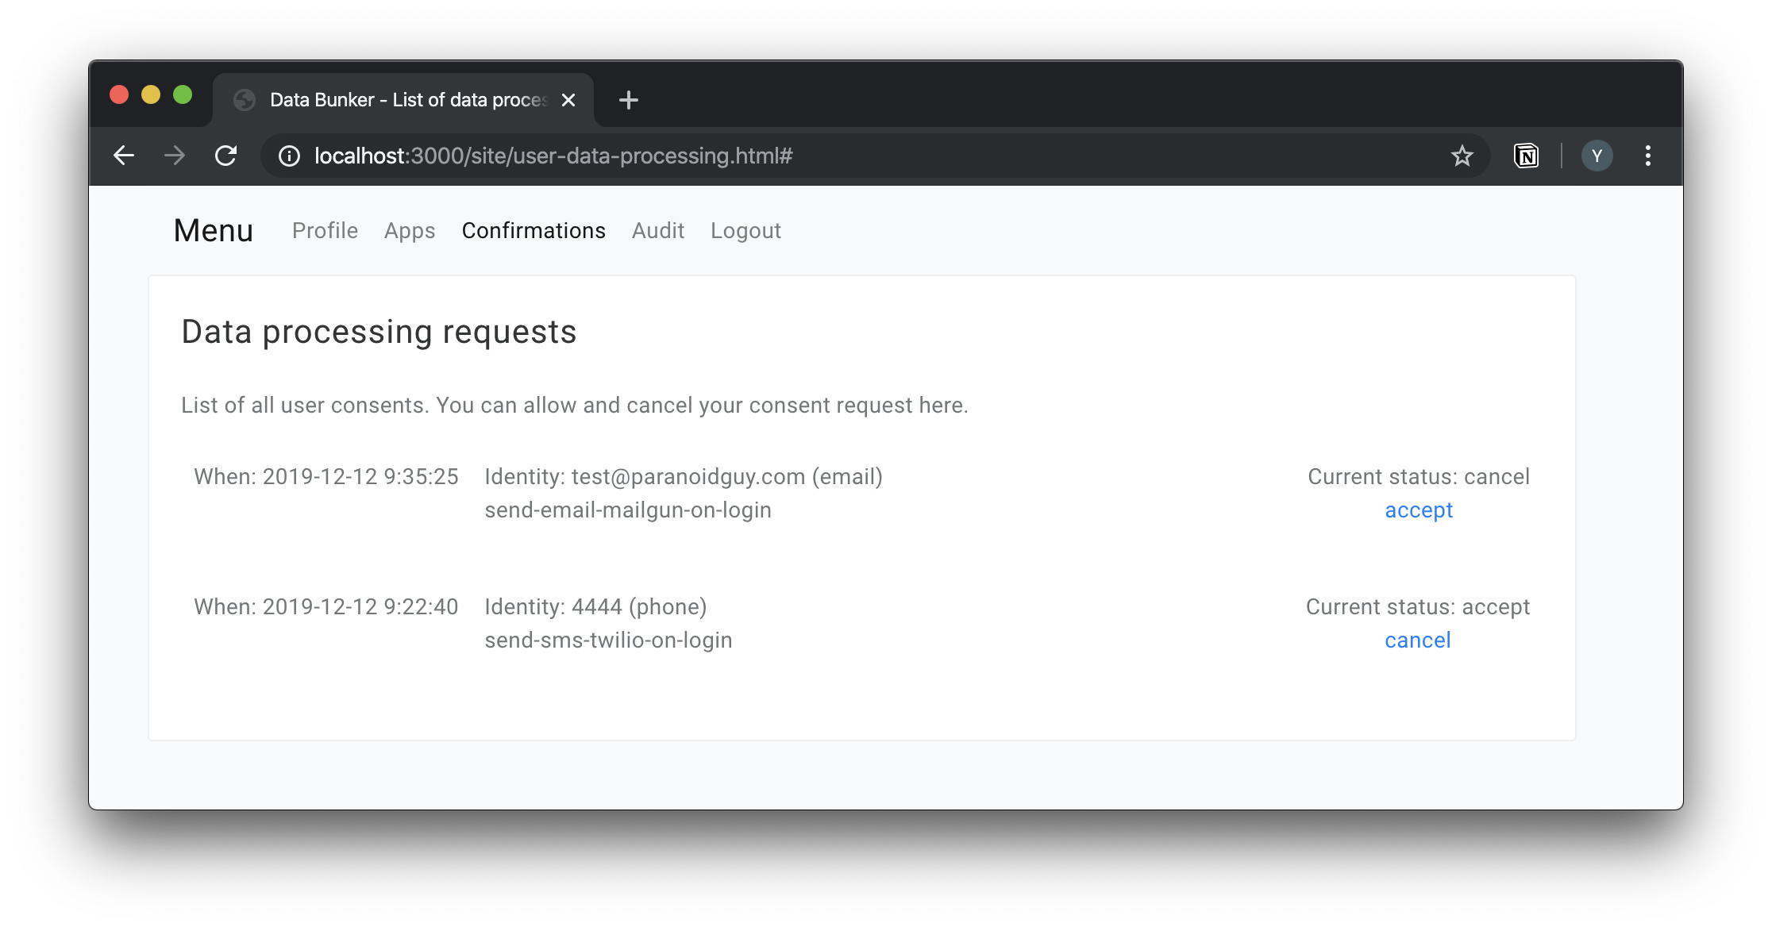This screenshot has height=927, width=1772.
Task: Click the browser forward arrow
Action: point(175,156)
